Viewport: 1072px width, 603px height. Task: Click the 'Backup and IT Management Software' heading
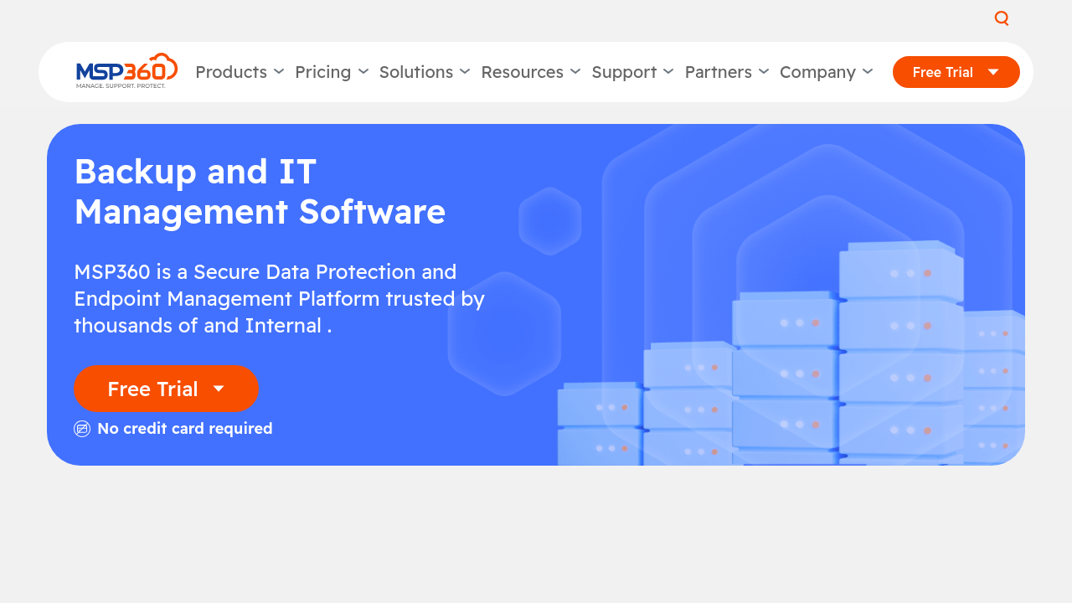(x=260, y=192)
